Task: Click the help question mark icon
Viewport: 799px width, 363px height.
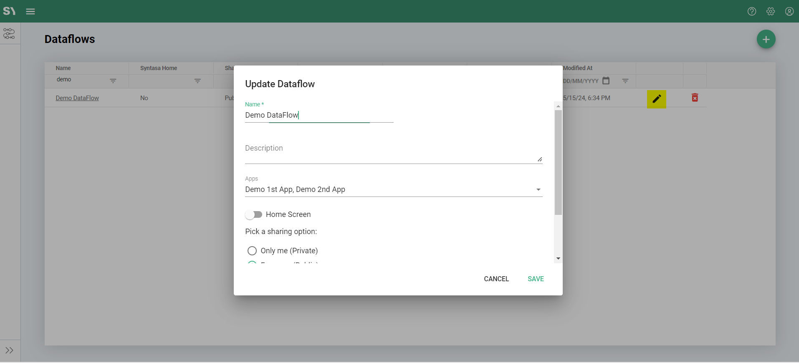Action: [752, 11]
